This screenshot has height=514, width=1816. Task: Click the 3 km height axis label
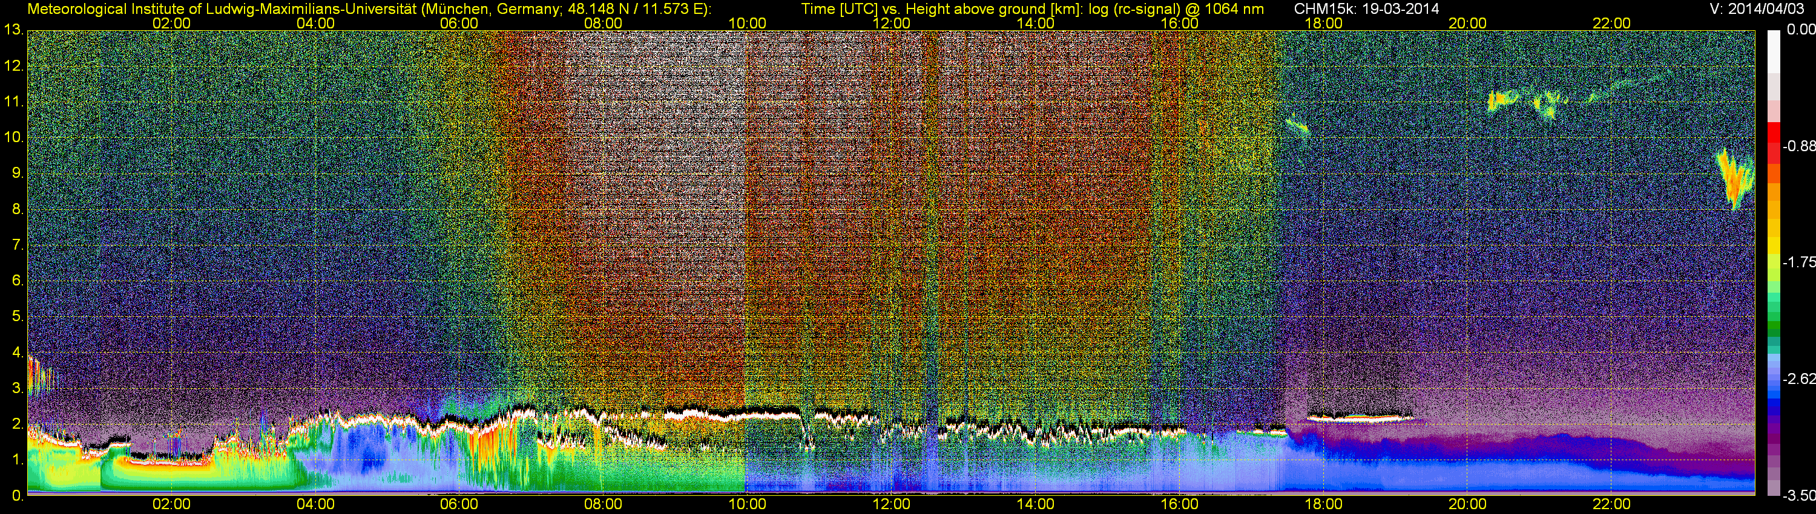(x=17, y=388)
